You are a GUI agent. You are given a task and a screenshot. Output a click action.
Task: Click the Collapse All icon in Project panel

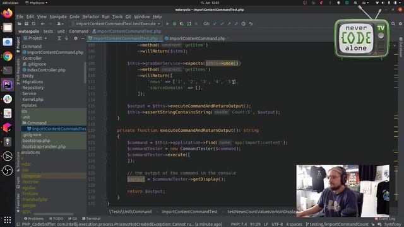click(66, 38)
